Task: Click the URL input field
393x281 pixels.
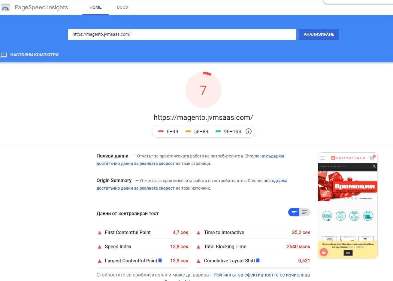Action: click(182, 34)
